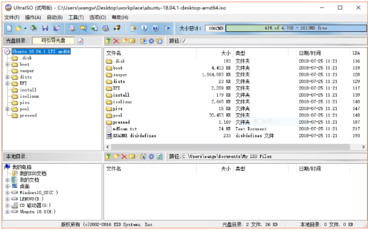
Task: Click Add files icon in disc directory toolbar
Action: (x=143, y=41)
